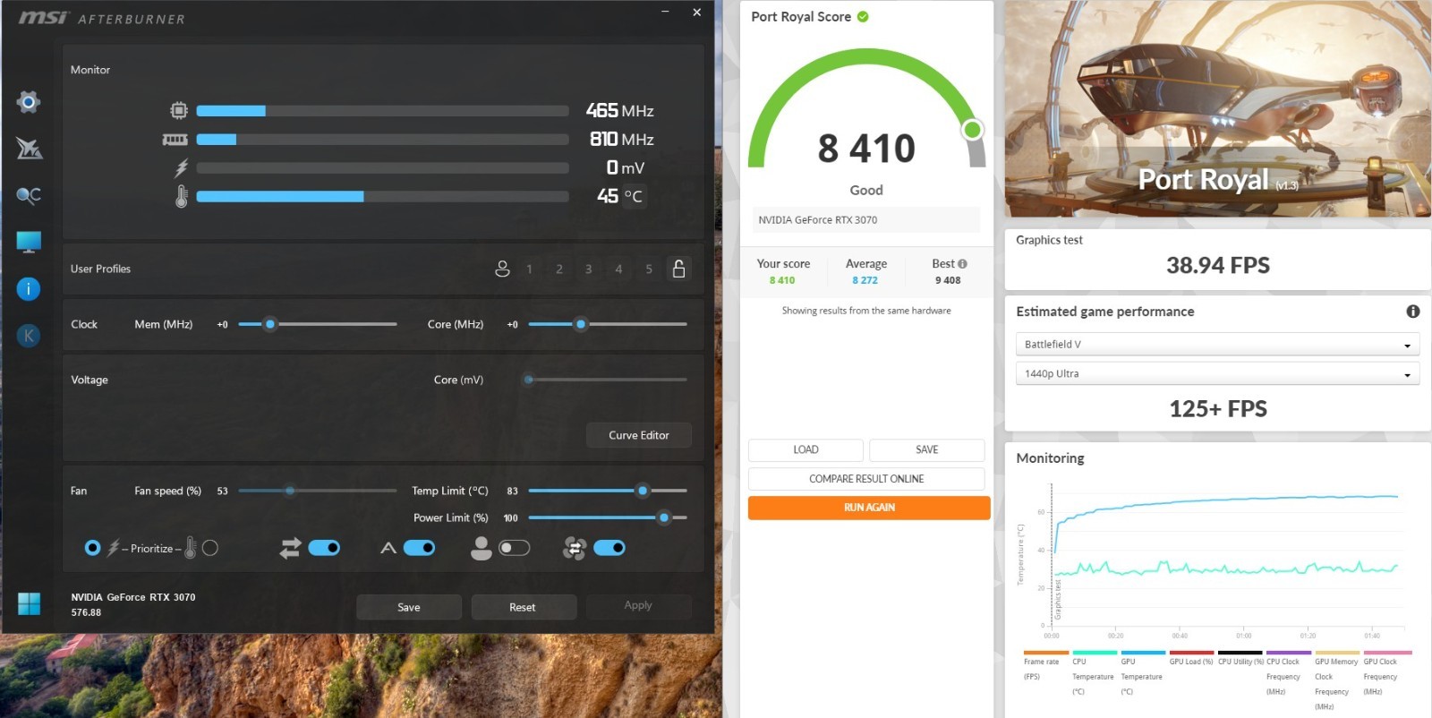This screenshot has height=718, width=1432.
Task: Click the orange RUN AGAIN button
Action: [869, 508]
